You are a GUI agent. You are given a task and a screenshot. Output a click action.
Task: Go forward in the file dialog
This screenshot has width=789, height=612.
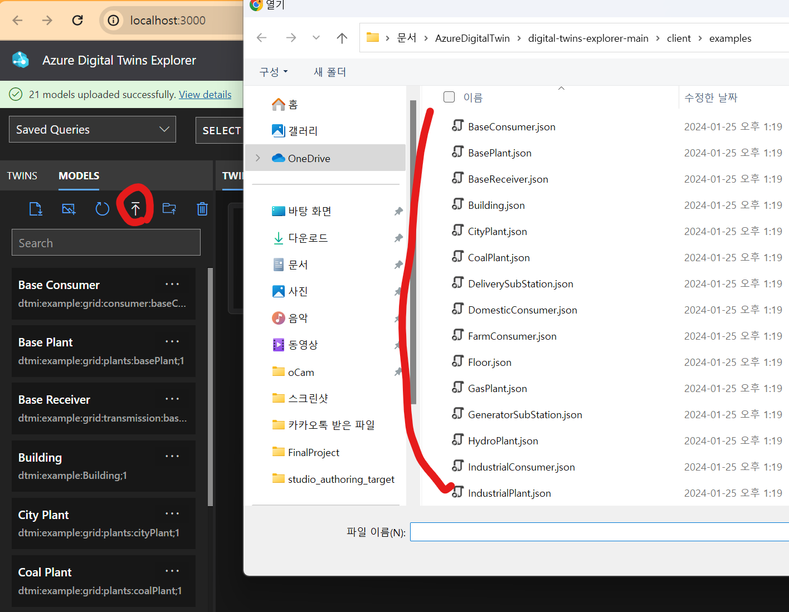291,38
